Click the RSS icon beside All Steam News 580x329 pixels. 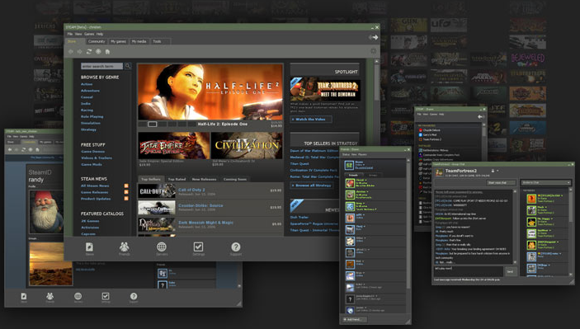point(126,186)
